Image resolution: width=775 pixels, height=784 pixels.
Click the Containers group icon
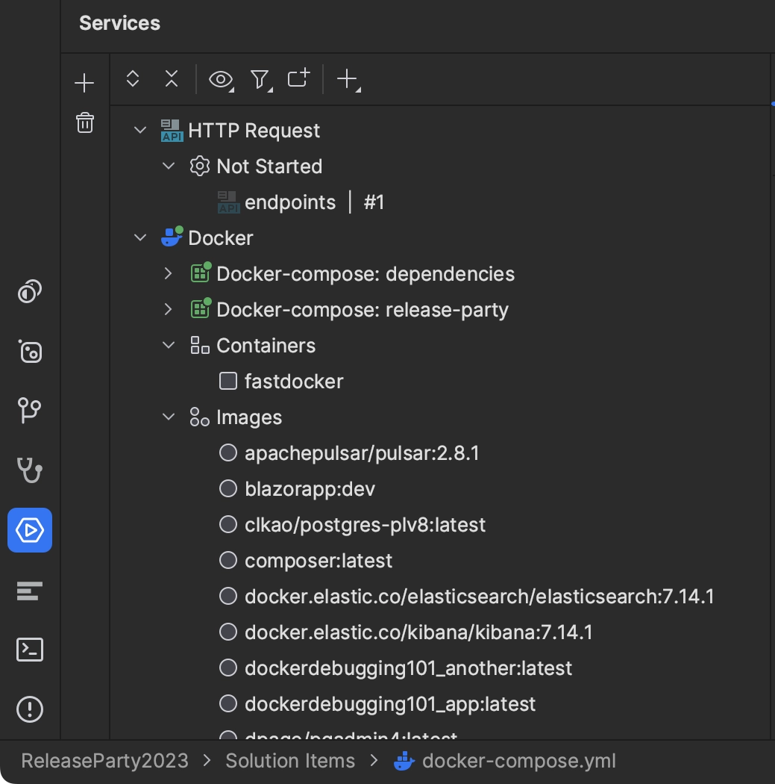(x=200, y=345)
